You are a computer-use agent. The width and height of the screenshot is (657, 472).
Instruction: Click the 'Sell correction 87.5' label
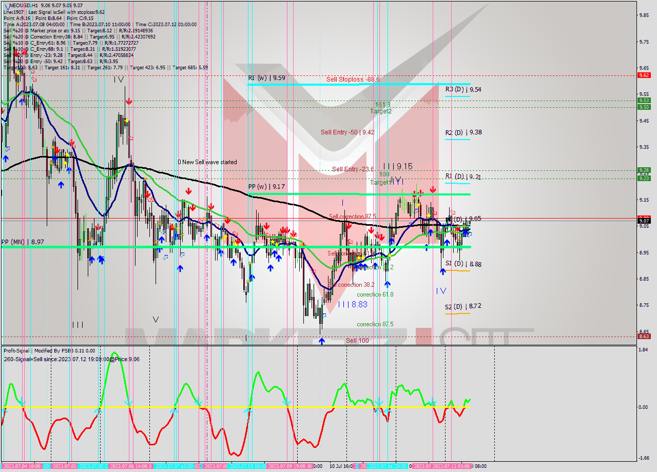352,217
